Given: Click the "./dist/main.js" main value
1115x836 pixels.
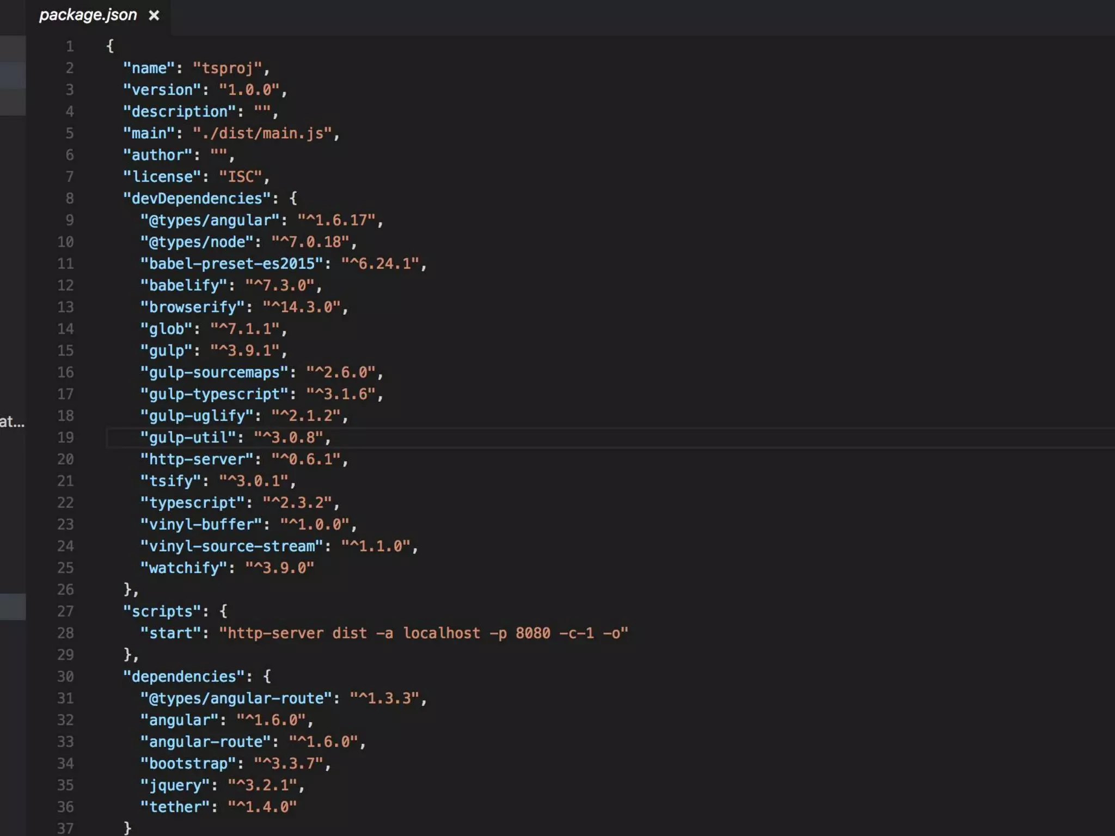Looking at the screenshot, I should [x=262, y=133].
